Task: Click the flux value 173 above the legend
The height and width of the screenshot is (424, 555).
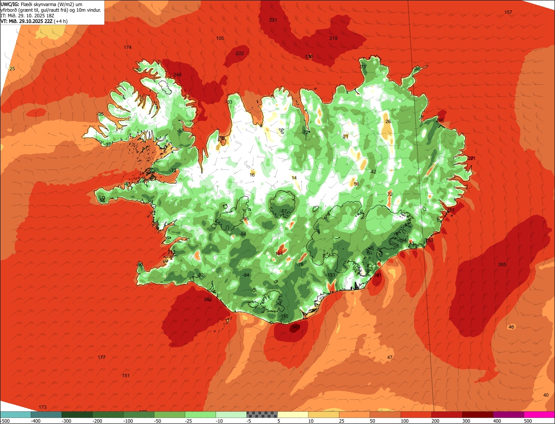Action: tap(42, 407)
